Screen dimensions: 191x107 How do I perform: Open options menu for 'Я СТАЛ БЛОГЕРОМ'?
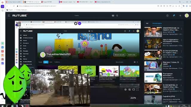click(181, 52)
